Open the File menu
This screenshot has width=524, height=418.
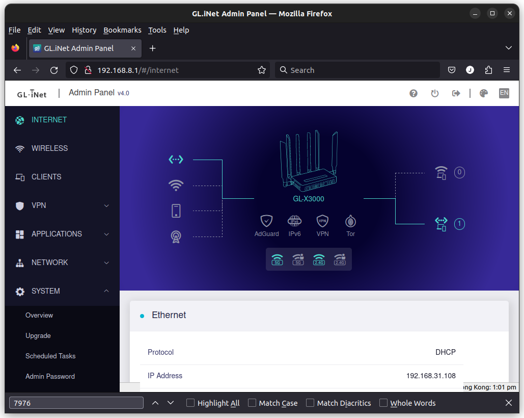(14, 30)
